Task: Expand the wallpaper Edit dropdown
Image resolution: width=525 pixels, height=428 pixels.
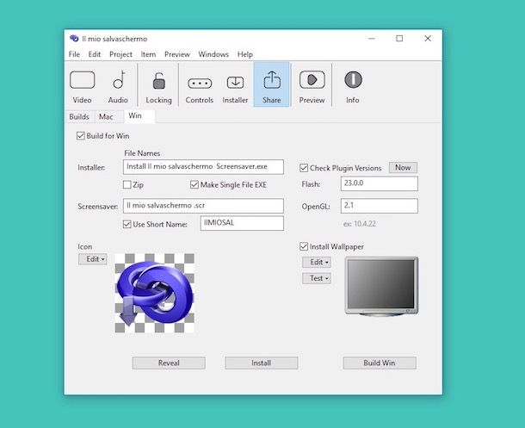Action: pos(317,262)
